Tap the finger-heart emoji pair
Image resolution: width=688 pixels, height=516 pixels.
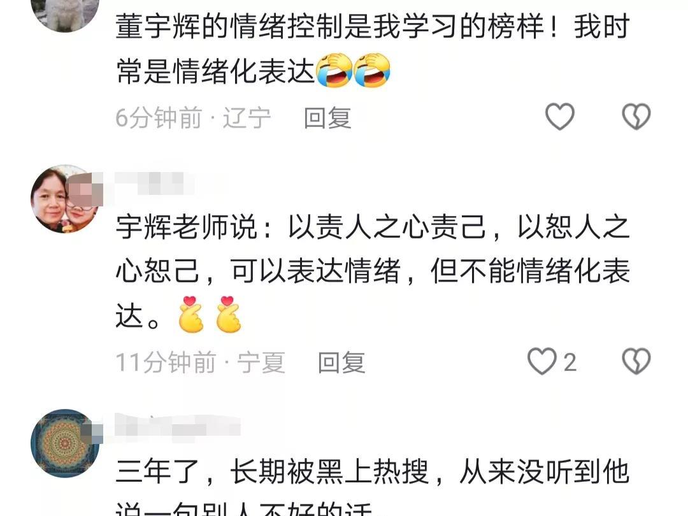[210, 315]
